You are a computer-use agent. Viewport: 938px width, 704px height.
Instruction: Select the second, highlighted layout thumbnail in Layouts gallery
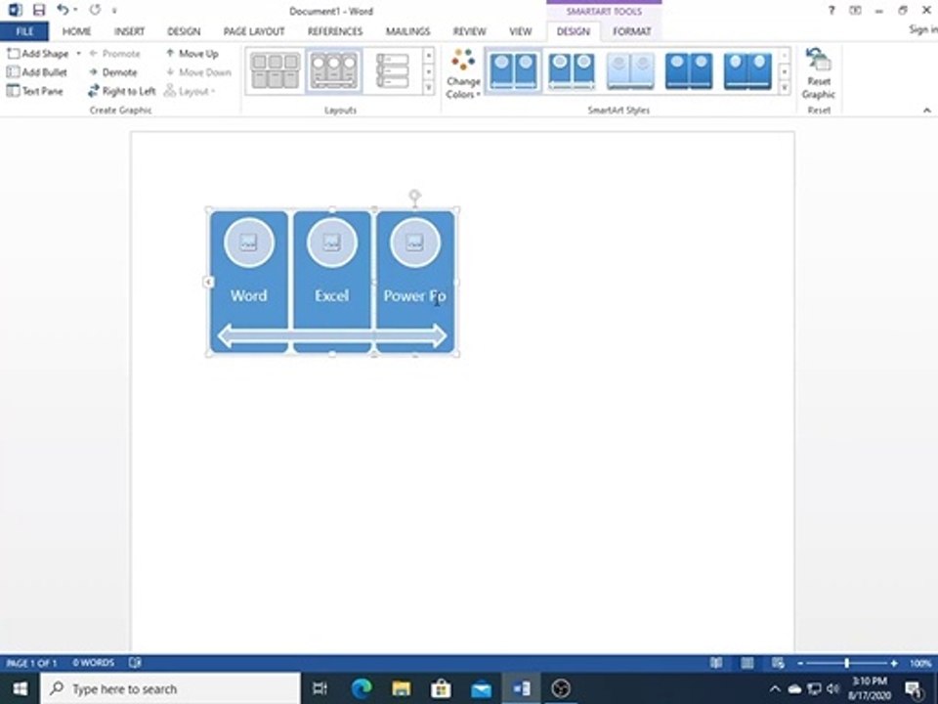pos(334,70)
